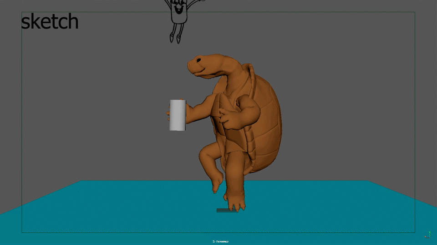Select the gray cylinder cup prop

(x=178, y=115)
